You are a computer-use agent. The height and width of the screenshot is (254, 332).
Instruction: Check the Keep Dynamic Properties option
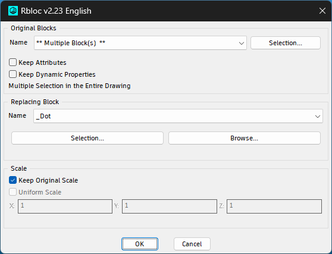[12, 74]
